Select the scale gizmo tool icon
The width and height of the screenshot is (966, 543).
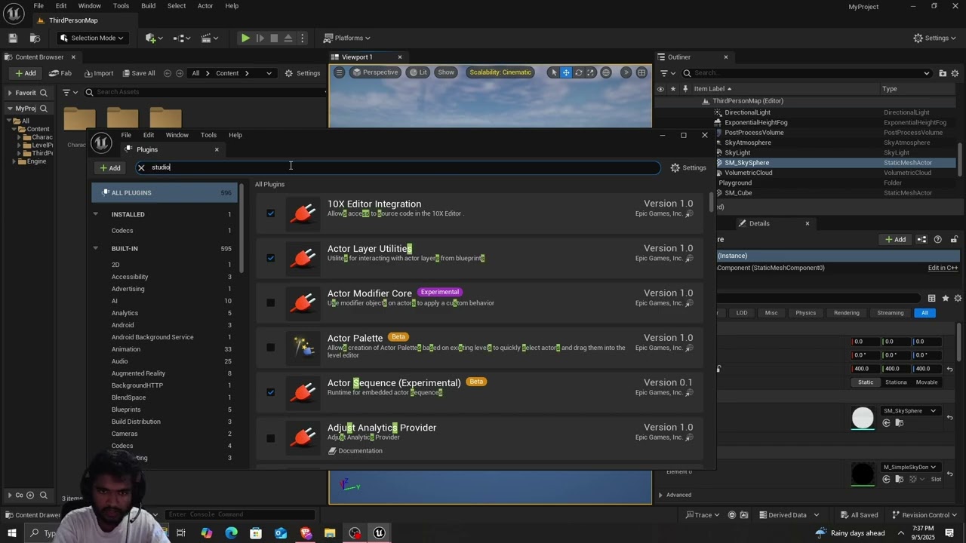point(590,72)
